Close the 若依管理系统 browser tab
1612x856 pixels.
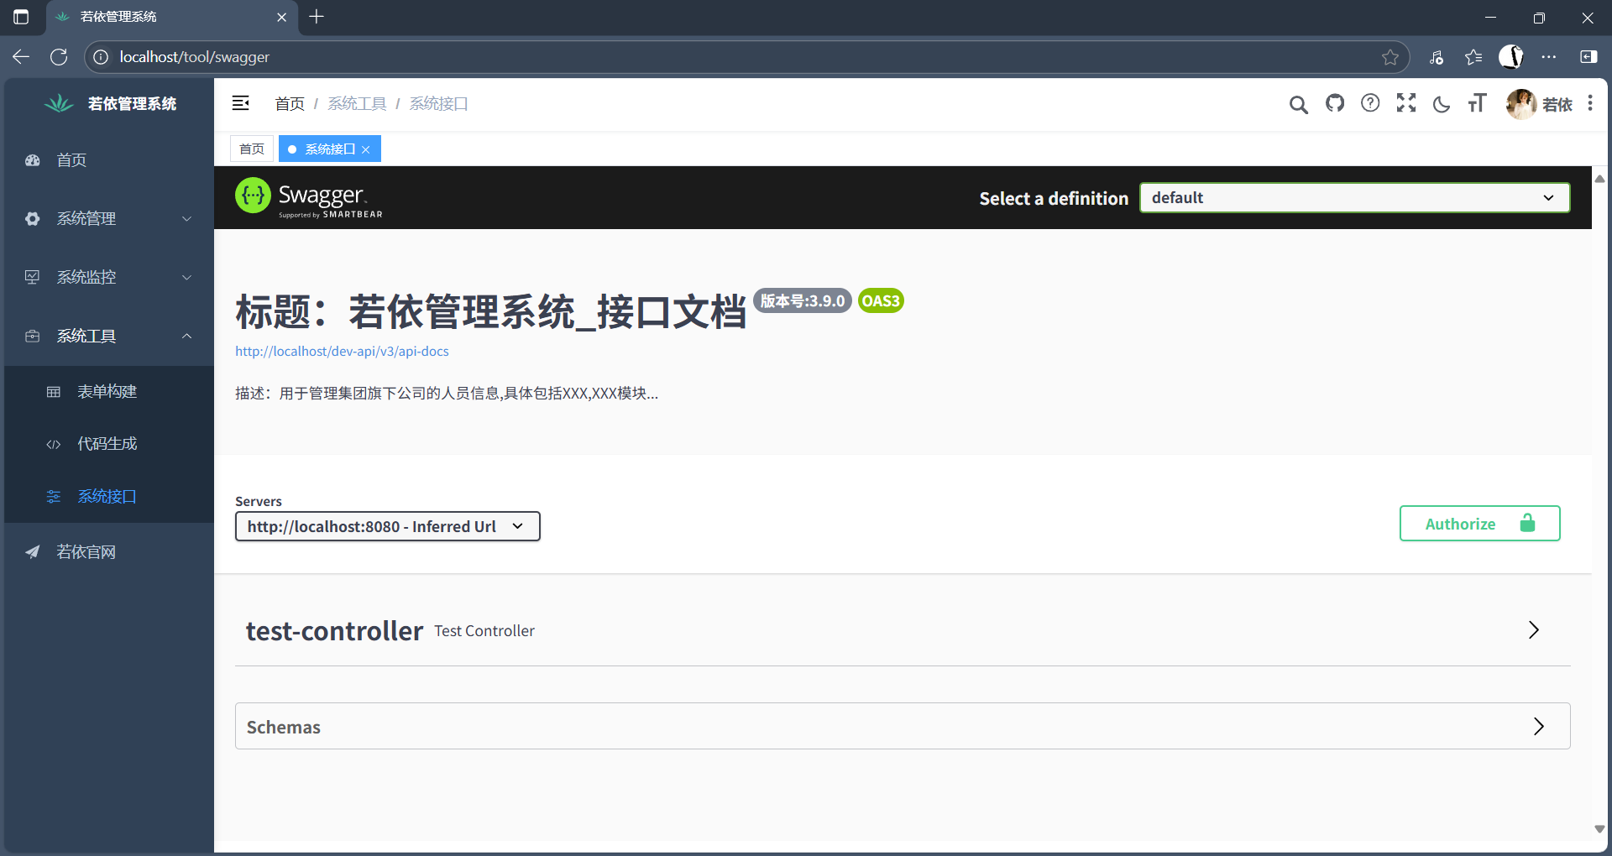(x=282, y=17)
